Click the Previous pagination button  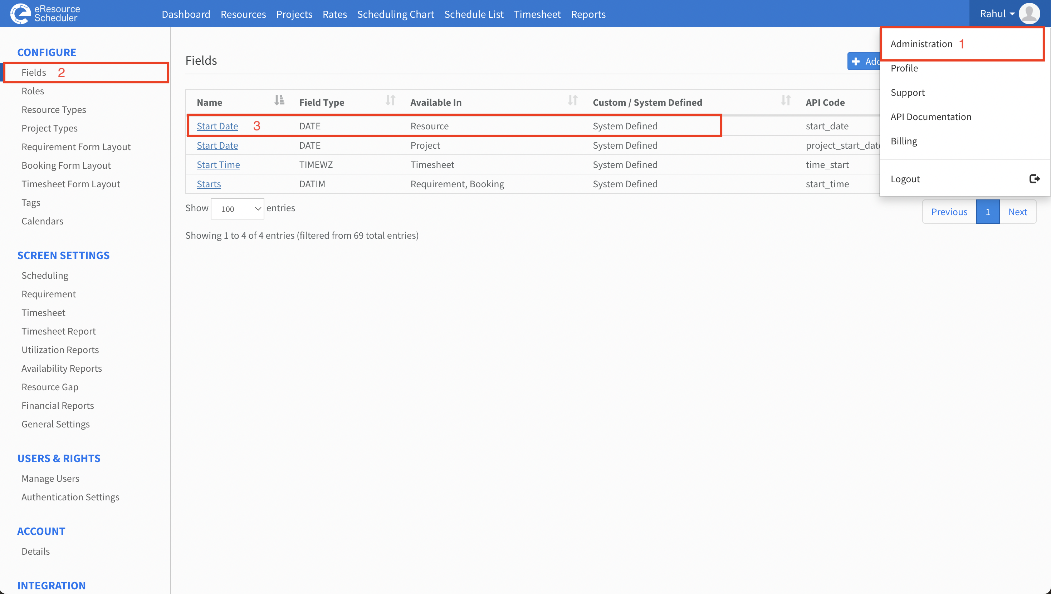tap(949, 212)
